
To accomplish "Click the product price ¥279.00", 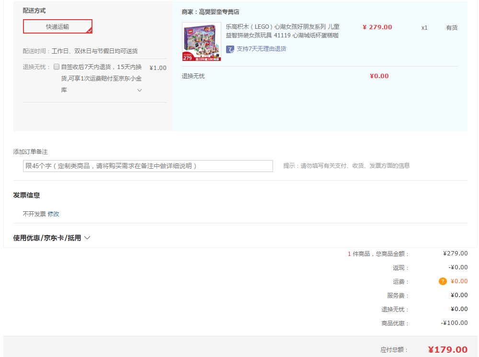I will [x=377, y=27].
